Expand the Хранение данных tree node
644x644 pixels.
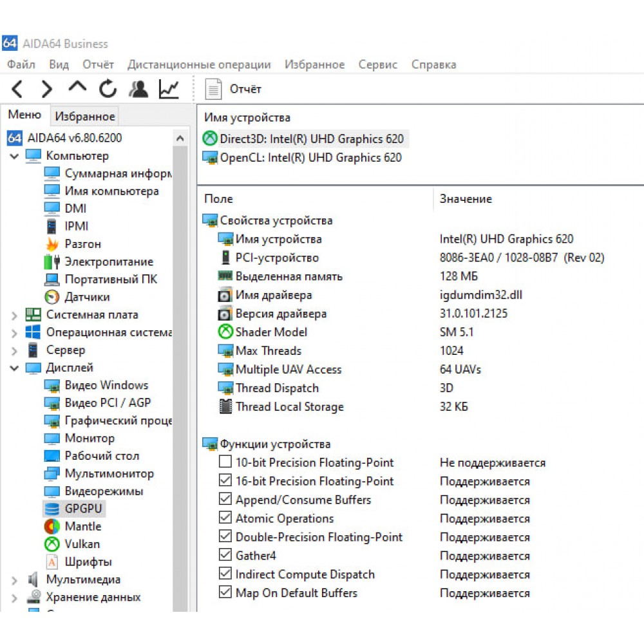14,598
